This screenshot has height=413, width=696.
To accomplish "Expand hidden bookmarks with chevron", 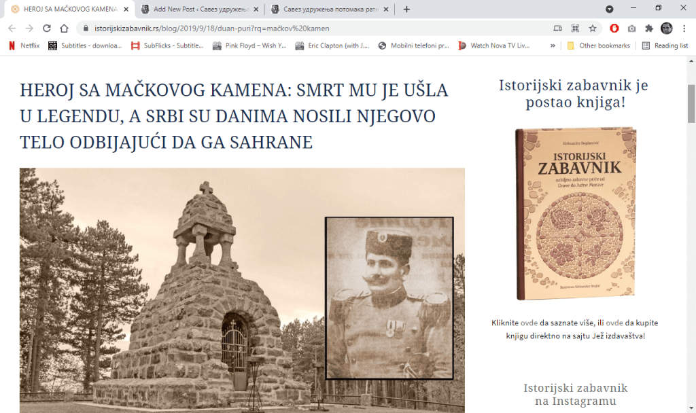I will 553,46.
